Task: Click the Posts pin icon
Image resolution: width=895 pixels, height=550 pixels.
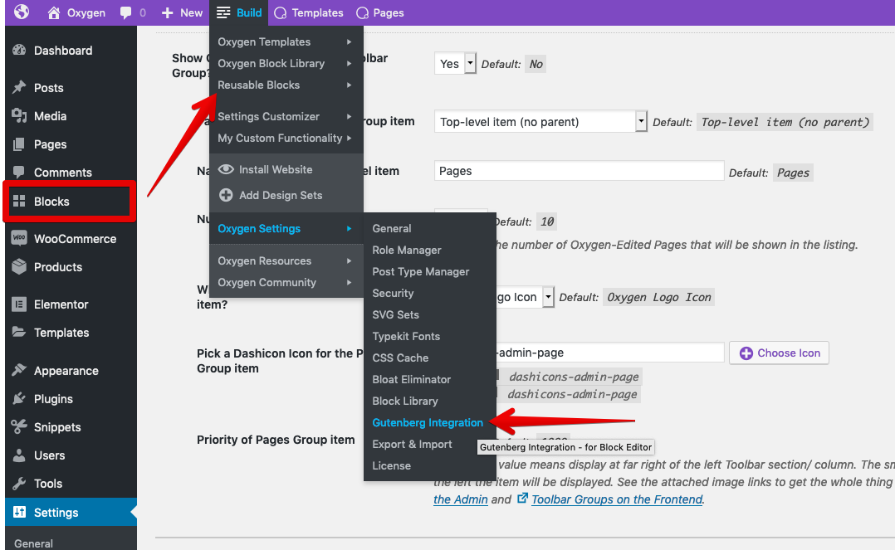Action: [19, 87]
